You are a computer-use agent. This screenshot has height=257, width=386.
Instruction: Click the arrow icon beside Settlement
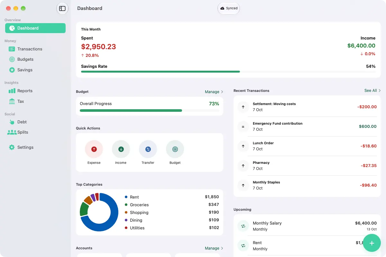pyautogui.click(x=243, y=107)
